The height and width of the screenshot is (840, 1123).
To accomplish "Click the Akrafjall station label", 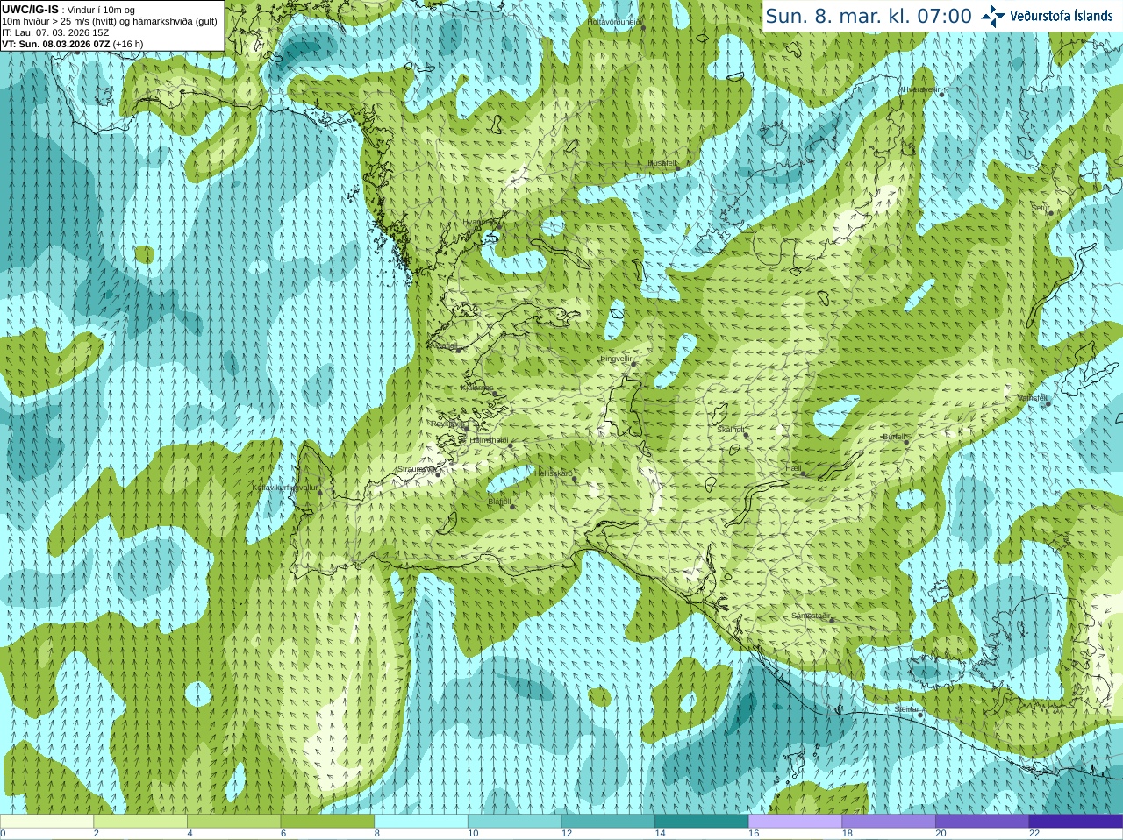I will [443, 345].
